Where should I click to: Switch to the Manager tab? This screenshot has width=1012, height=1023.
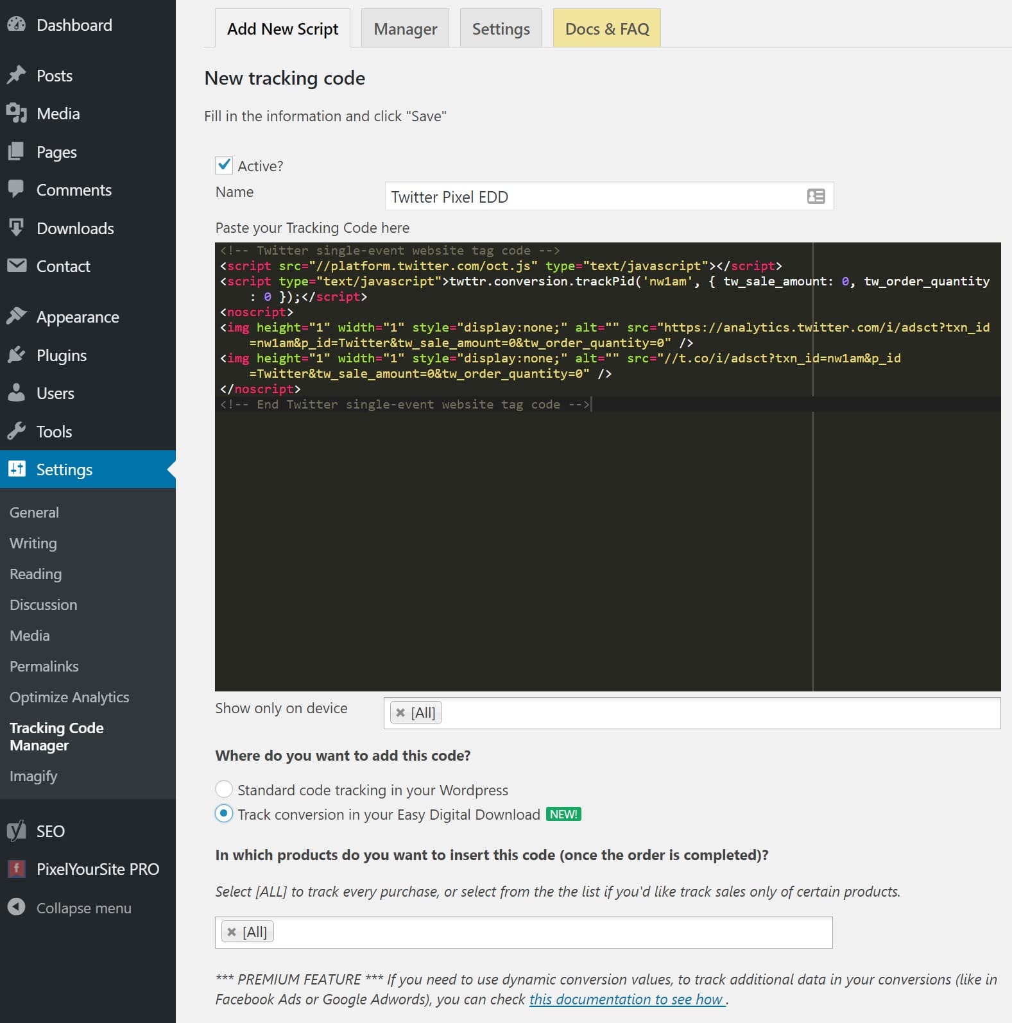405,29
